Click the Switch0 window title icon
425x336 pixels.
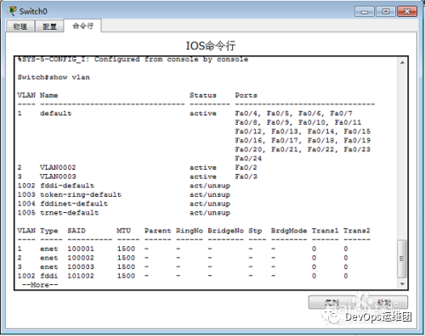(12, 11)
